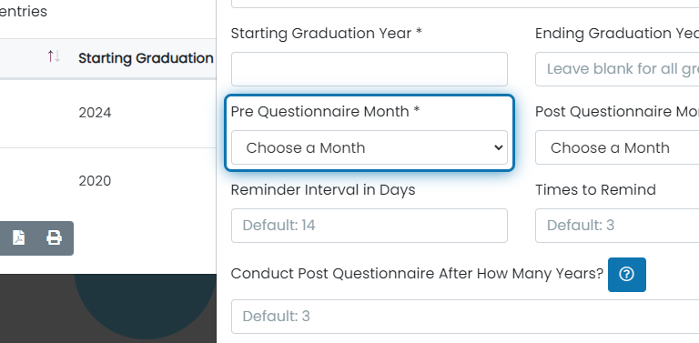The width and height of the screenshot is (699, 343).
Task: Click the print icon button
Action: [54, 237]
